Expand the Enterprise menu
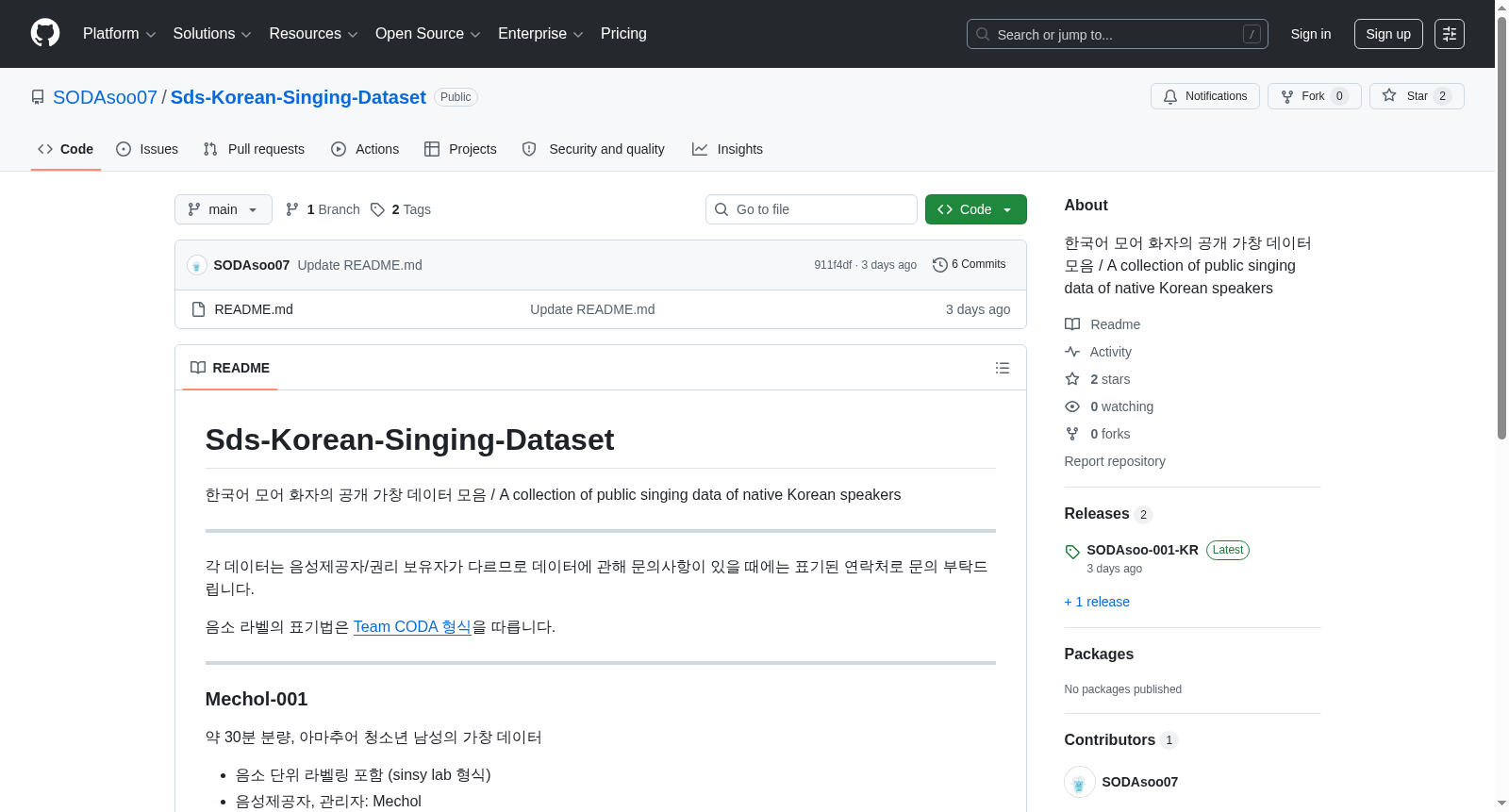Image resolution: width=1509 pixels, height=812 pixels. coord(540,34)
